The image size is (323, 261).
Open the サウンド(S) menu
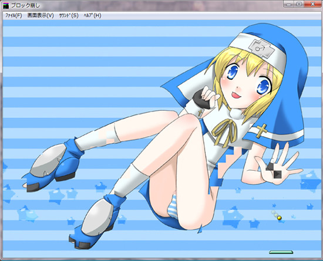pyautogui.click(x=69, y=15)
